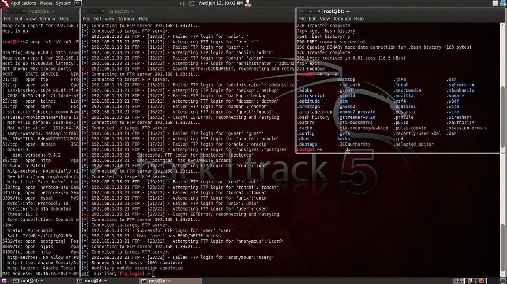
Task: Click '.selected_editor' in the ls listing
Action: pos(413,144)
